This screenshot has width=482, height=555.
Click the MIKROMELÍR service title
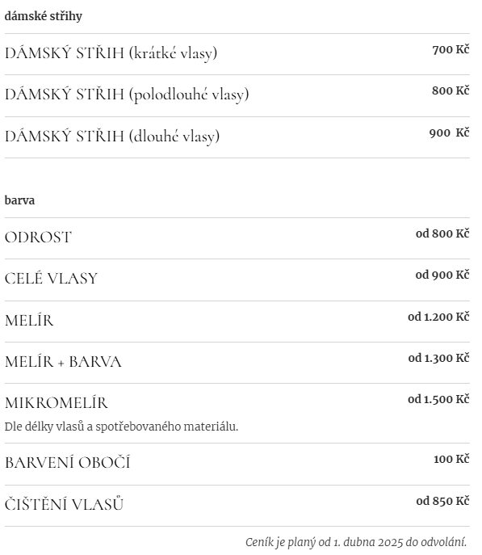point(57,403)
